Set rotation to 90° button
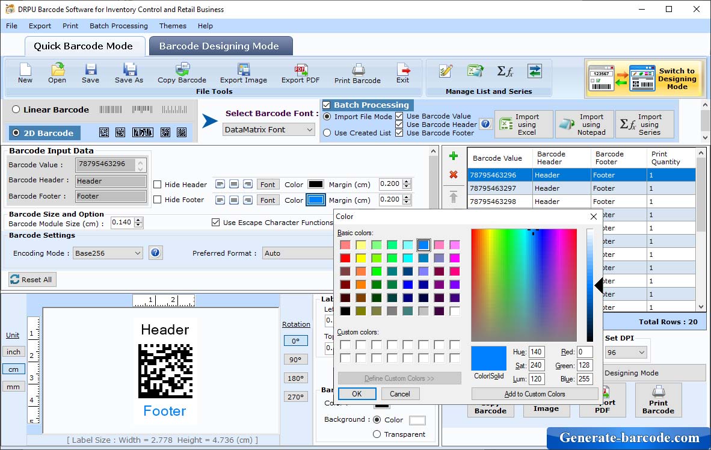The height and width of the screenshot is (450, 711). click(295, 359)
